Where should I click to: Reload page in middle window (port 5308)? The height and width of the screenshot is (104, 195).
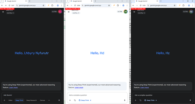click(x=75, y=5)
